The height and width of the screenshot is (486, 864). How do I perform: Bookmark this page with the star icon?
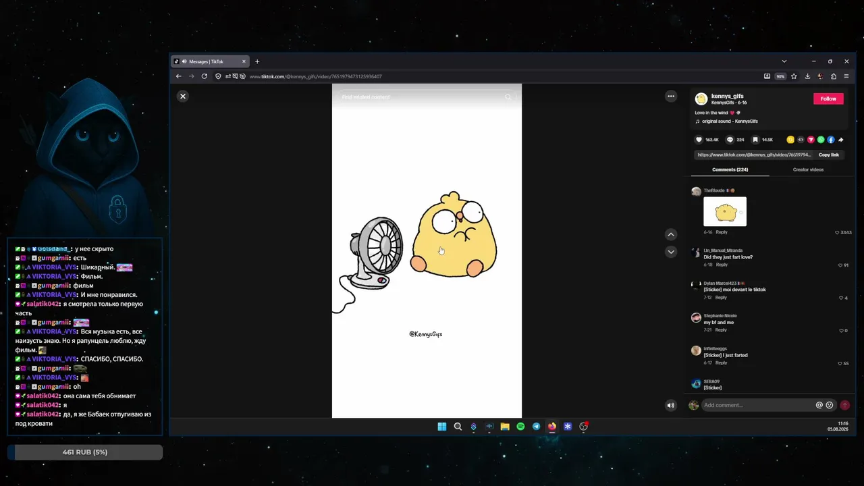[x=794, y=76]
